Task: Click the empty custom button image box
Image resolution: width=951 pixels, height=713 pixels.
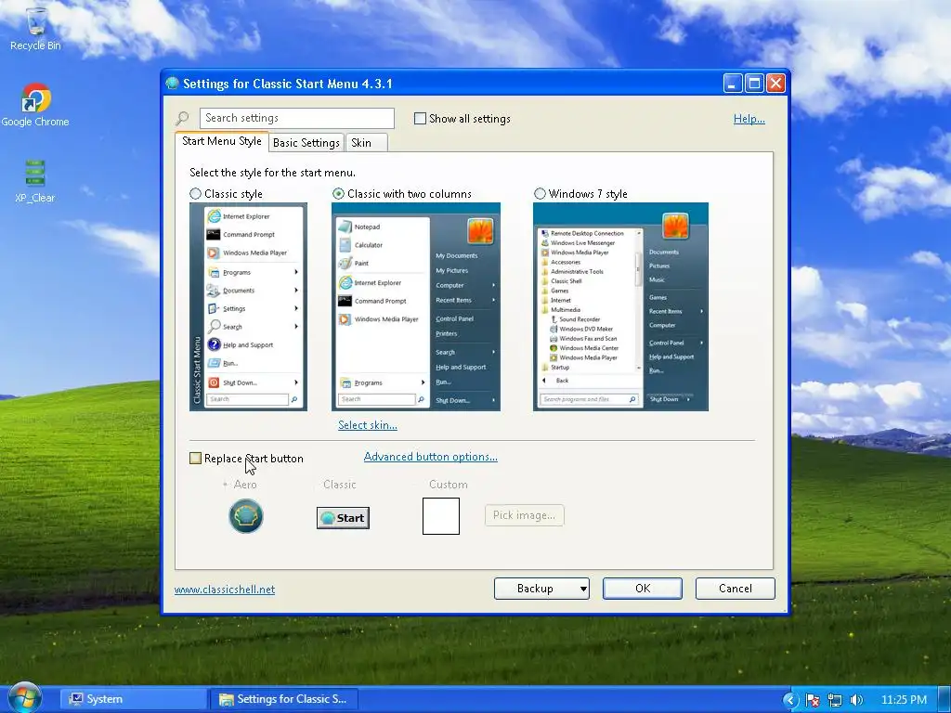Action: 441,516
